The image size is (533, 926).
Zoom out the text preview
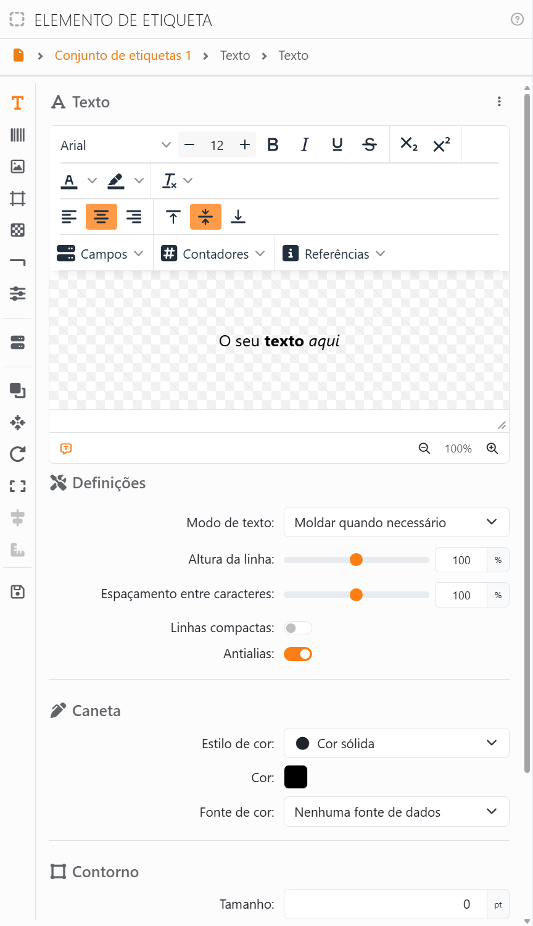tap(424, 449)
